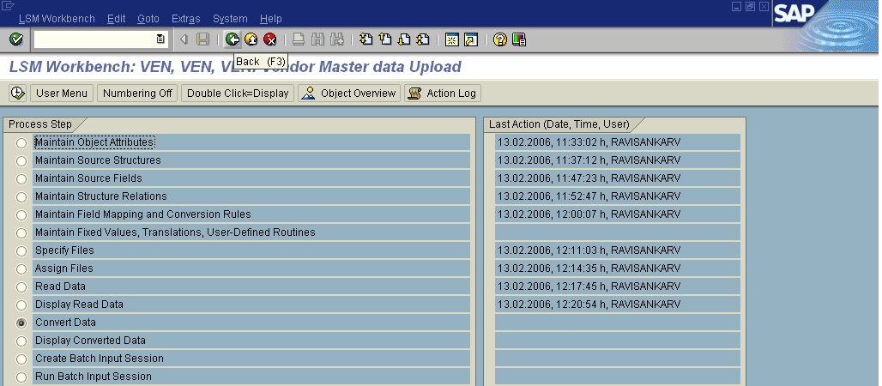Click the red Cancel icon

(269, 39)
